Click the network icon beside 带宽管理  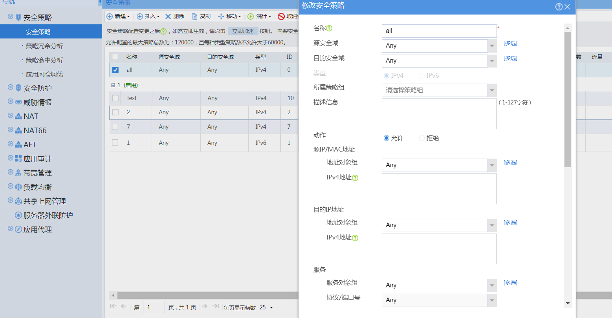click(x=18, y=173)
